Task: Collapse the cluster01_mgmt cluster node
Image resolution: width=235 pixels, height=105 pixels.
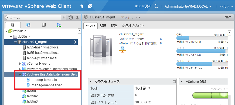Action: coord(16,42)
